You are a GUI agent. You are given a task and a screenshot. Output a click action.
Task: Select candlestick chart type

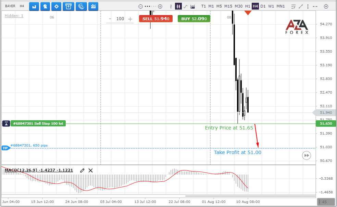tap(178, 6)
